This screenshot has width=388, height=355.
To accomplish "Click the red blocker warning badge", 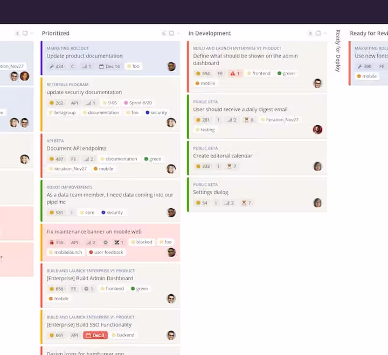I will (x=235, y=74).
